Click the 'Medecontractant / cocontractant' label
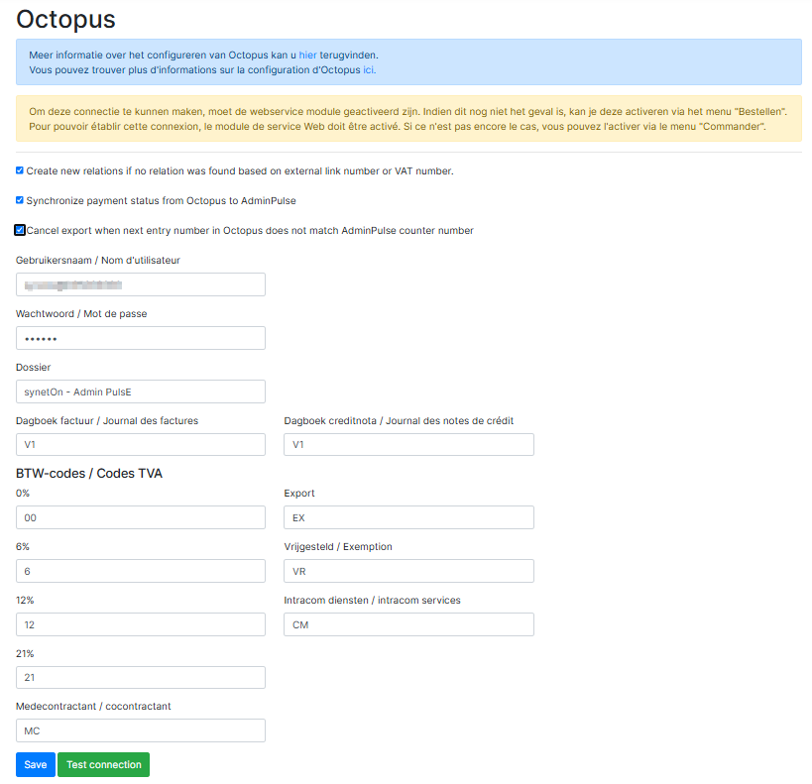The height and width of the screenshot is (784, 812). [x=93, y=707]
